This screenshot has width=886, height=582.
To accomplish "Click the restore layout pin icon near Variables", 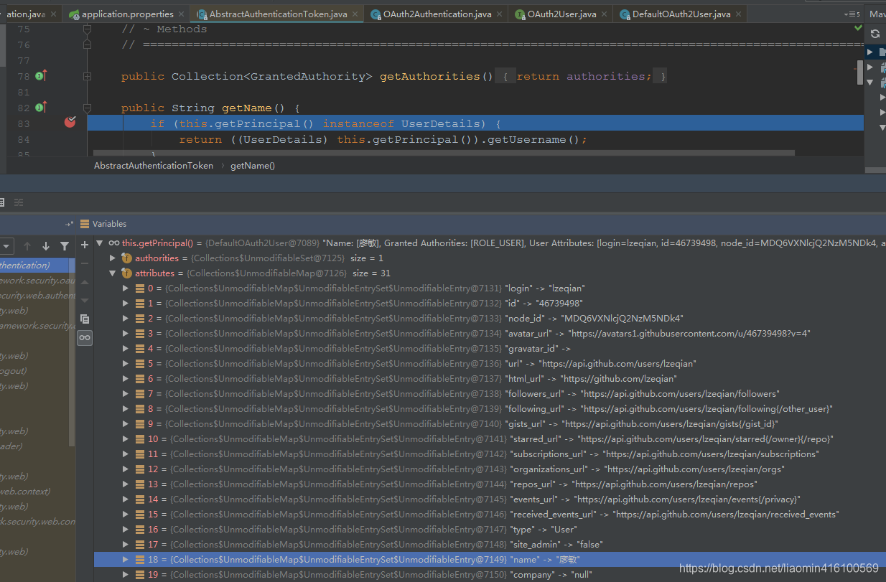I will (x=70, y=225).
